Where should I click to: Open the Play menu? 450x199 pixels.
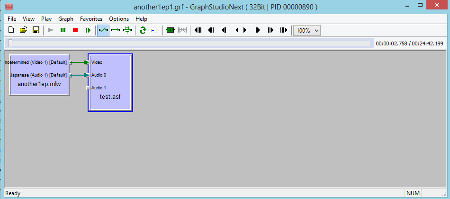coord(46,19)
